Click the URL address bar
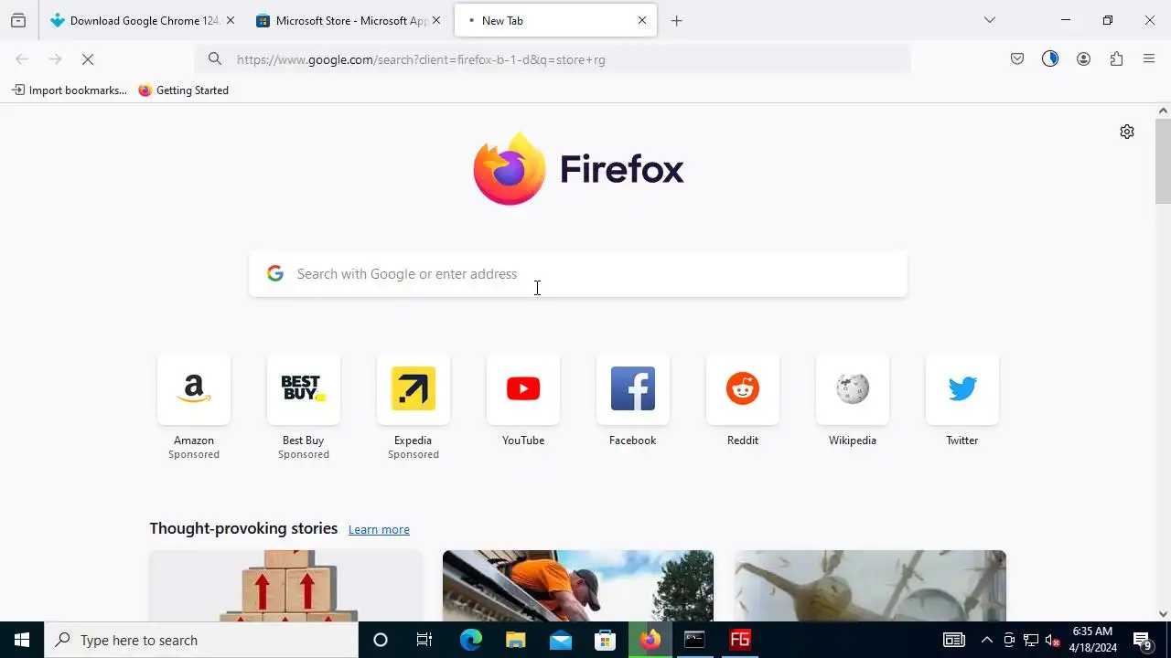Image resolution: width=1171 pixels, height=658 pixels. coord(553,59)
